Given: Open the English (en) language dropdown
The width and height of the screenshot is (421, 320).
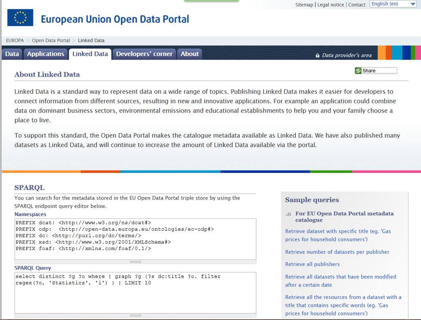Looking at the screenshot, I should click(x=393, y=4).
